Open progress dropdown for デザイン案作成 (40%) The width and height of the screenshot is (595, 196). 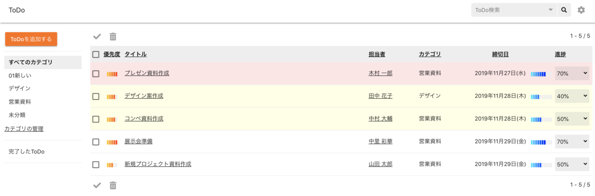572,96
